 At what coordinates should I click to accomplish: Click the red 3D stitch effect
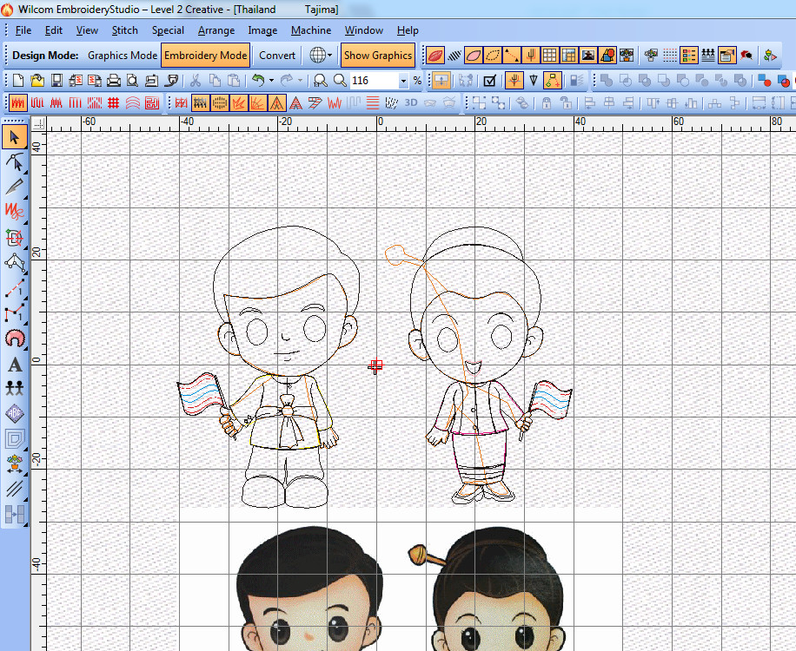411,103
